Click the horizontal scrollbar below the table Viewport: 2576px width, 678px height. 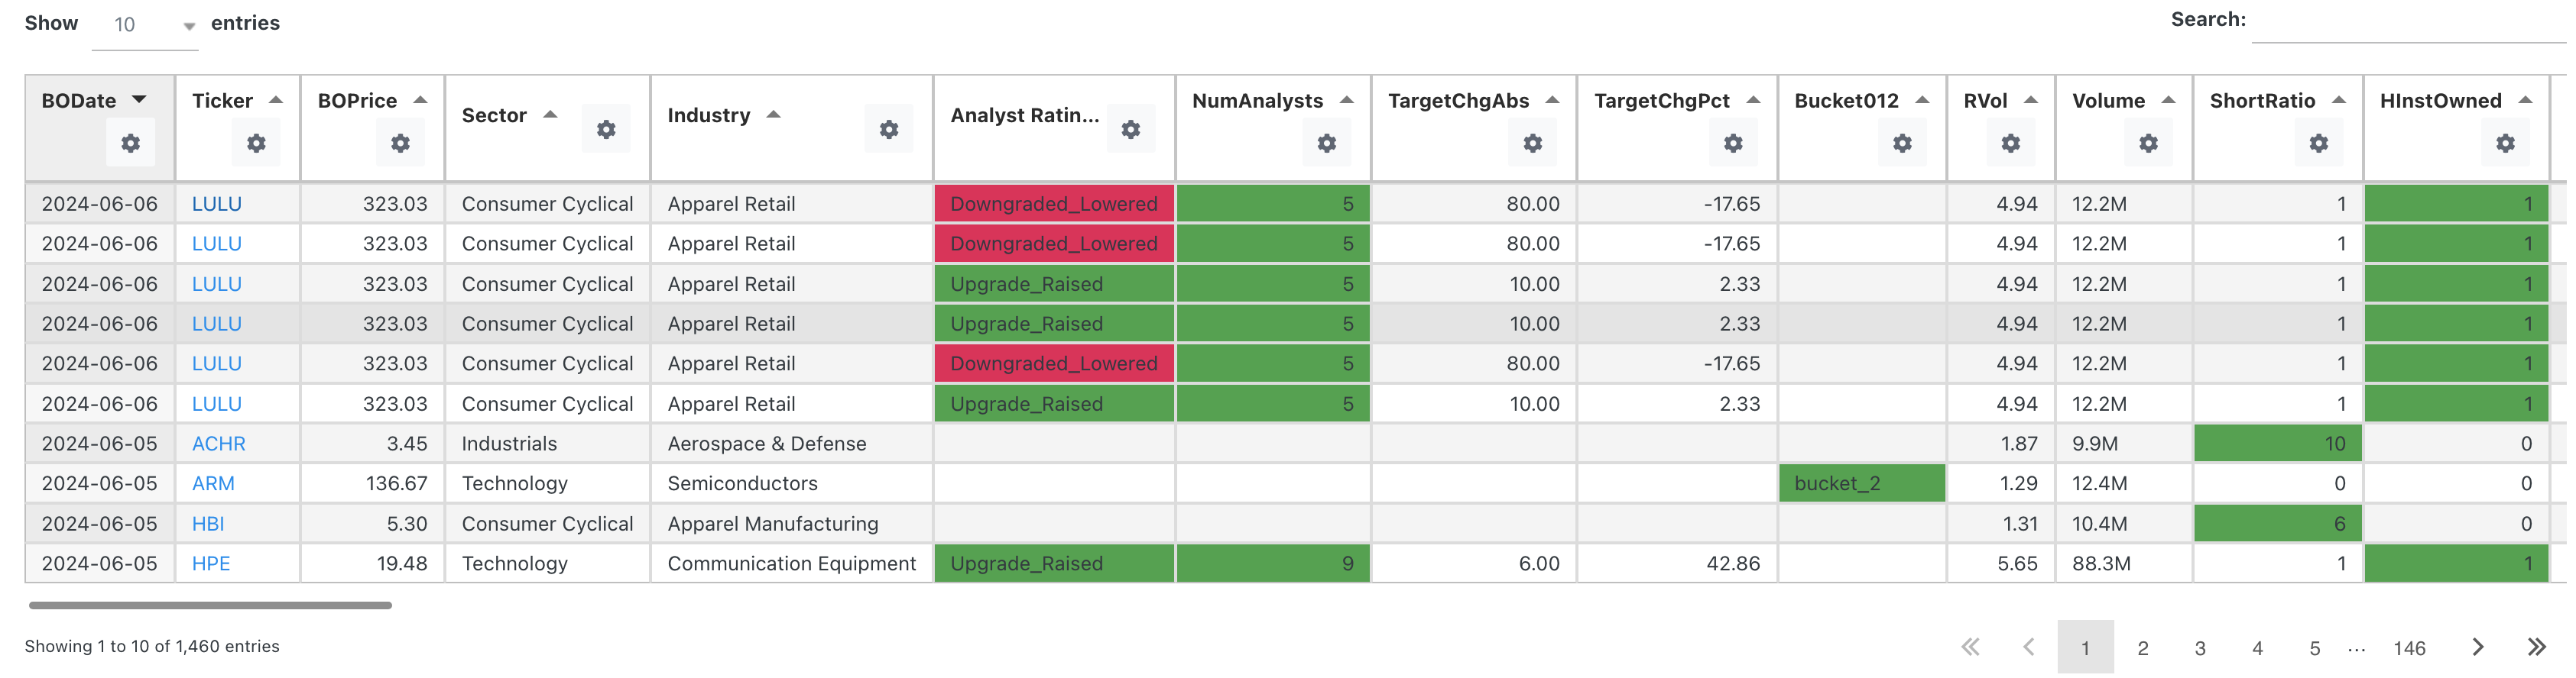[x=210, y=605]
